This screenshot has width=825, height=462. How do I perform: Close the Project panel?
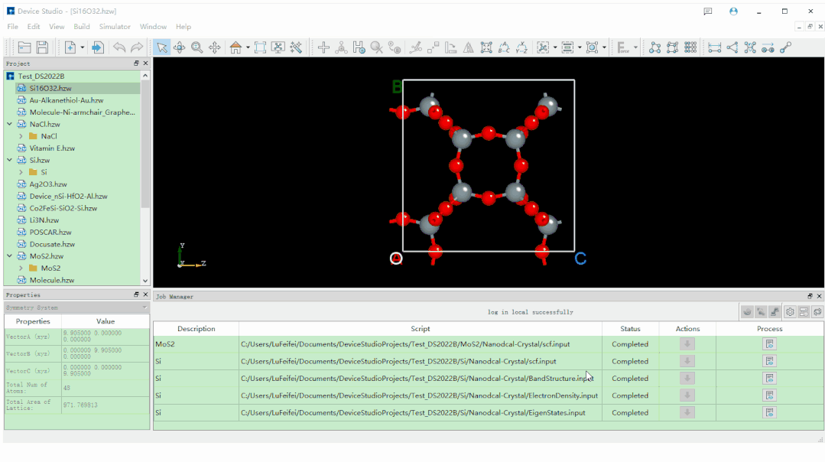pyautogui.click(x=145, y=63)
